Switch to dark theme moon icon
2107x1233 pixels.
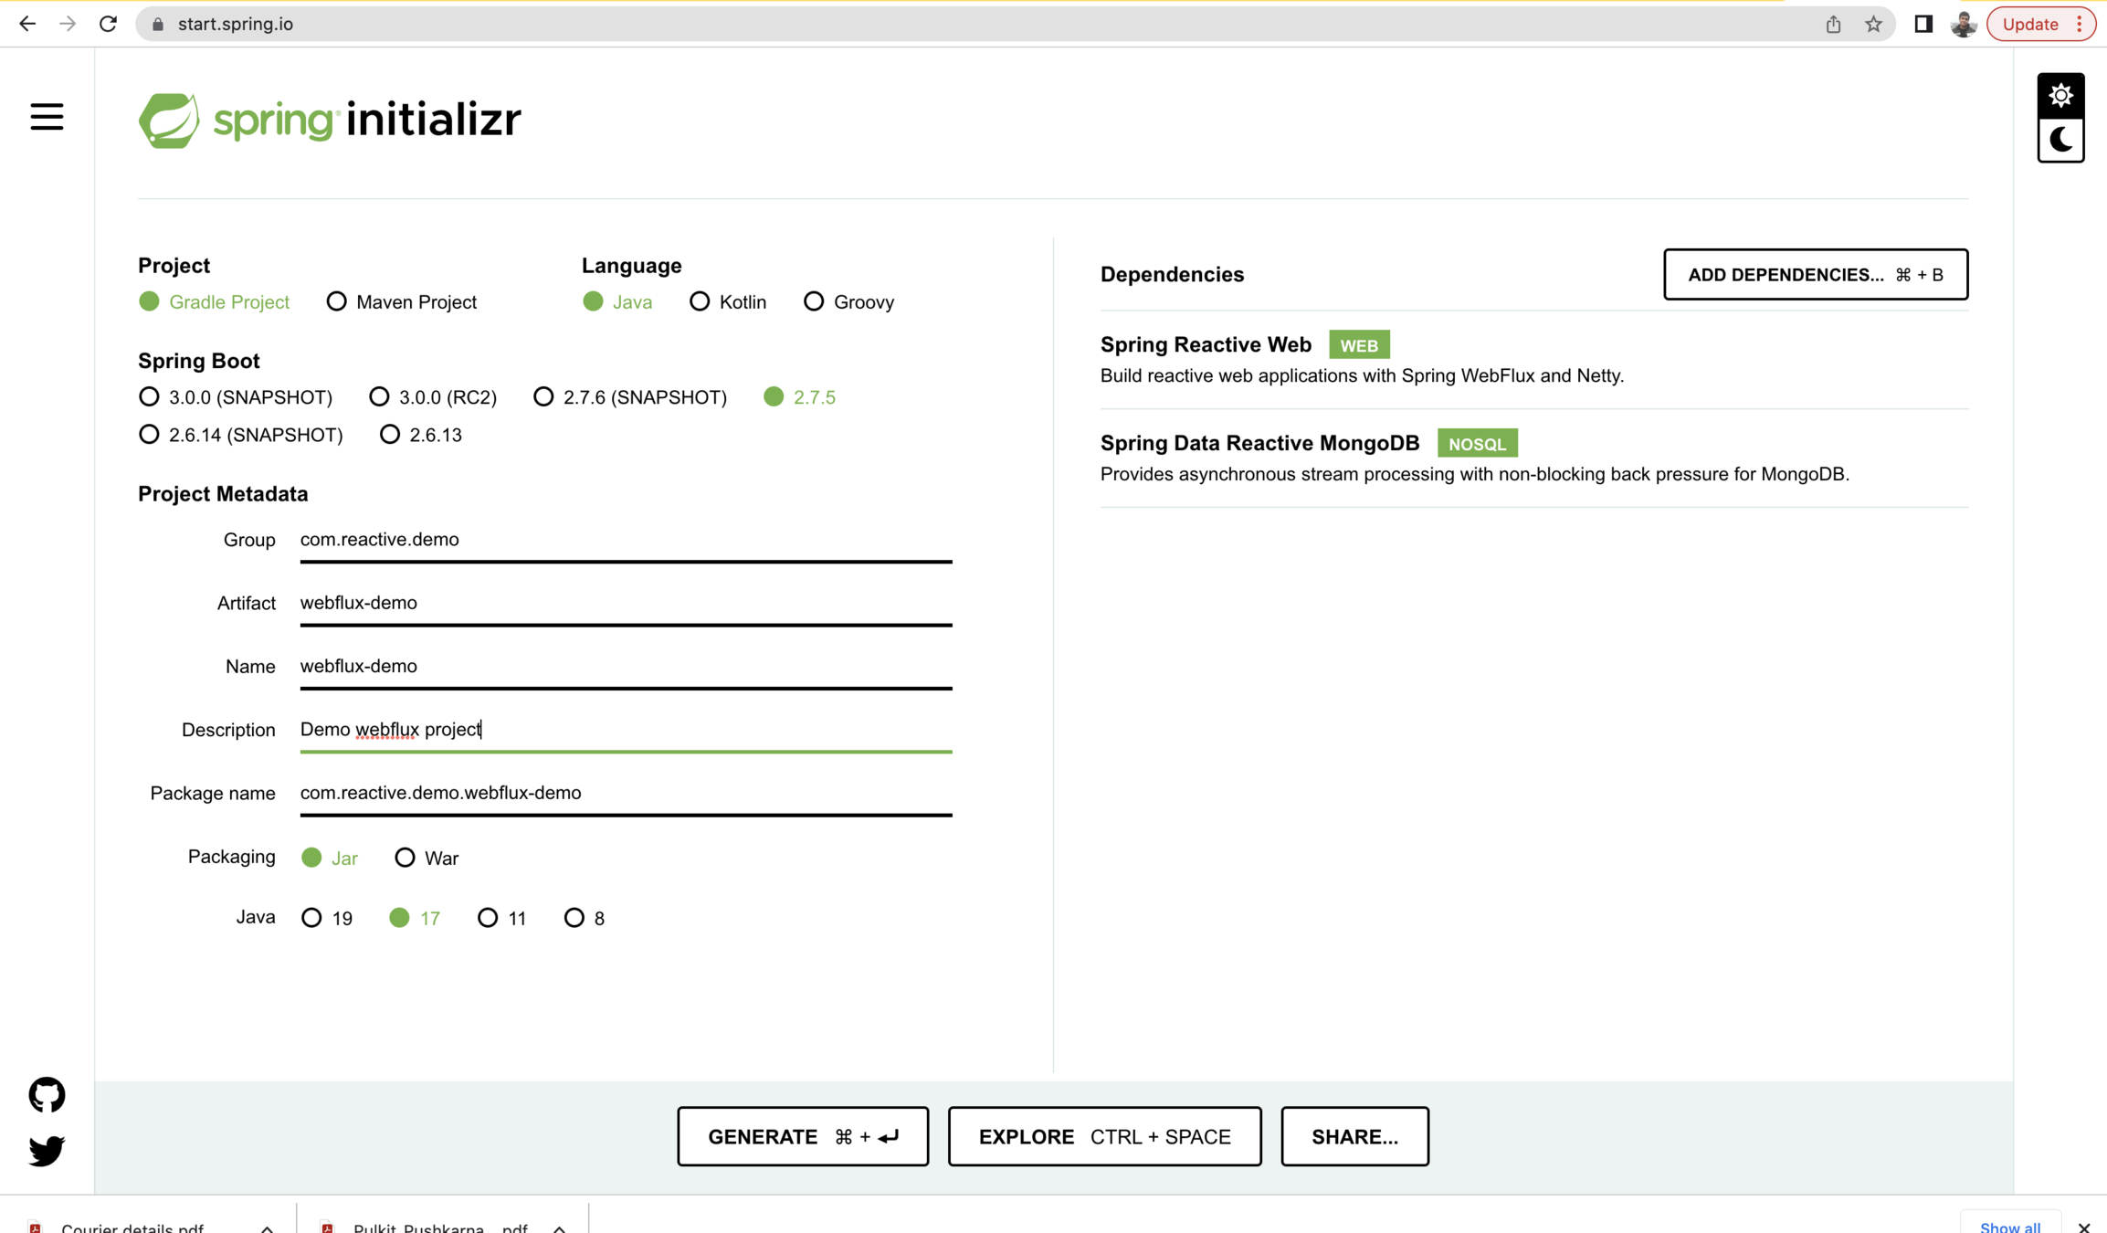(x=2060, y=141)
